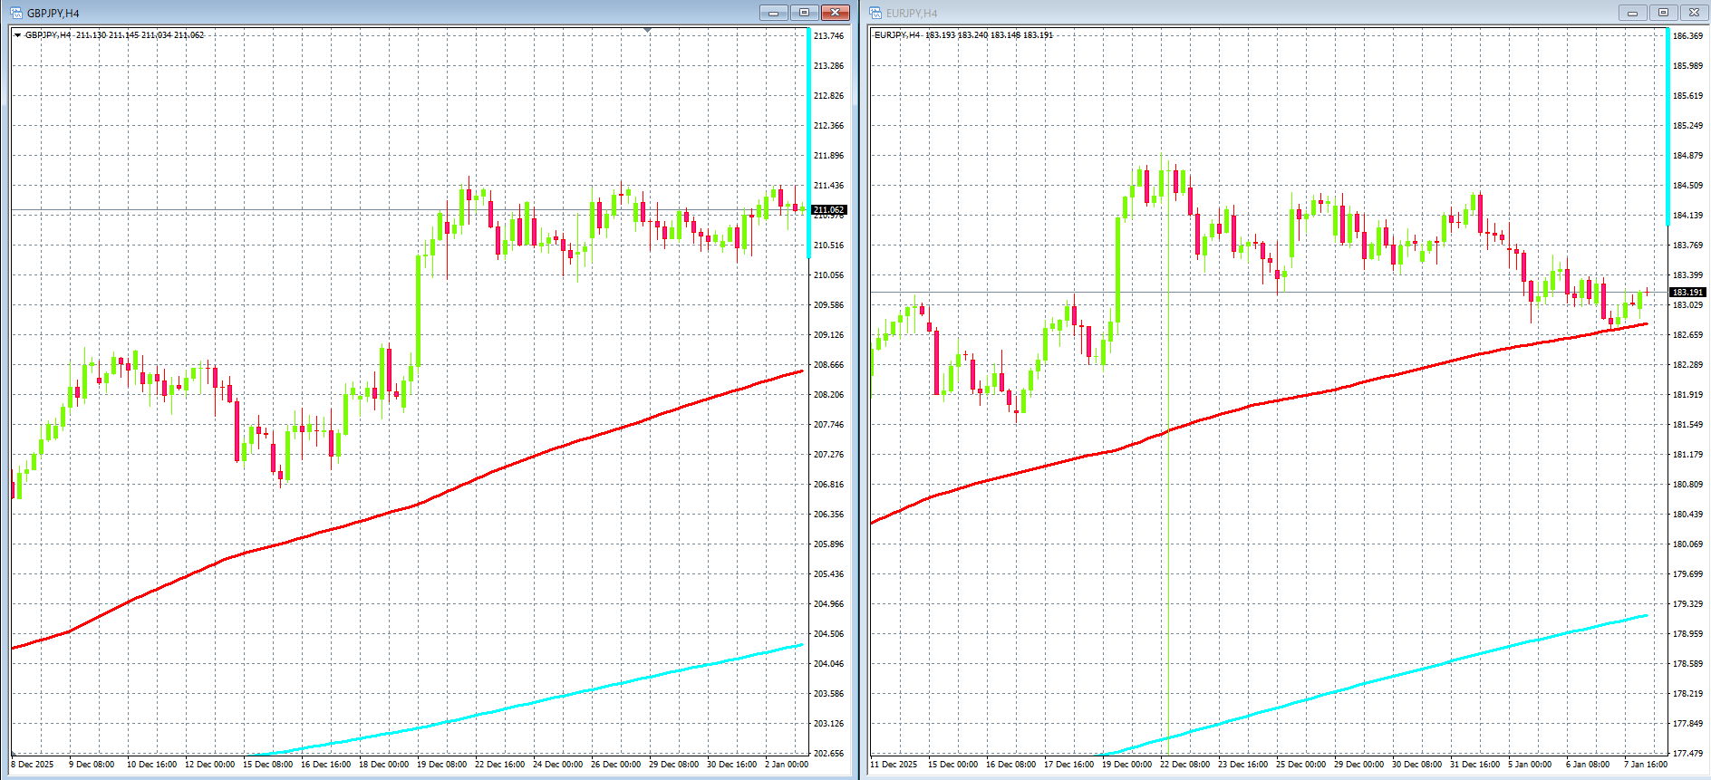1711x780 pixels.
Task: Click the GBPJPY current price label 211.062
Action: 828,210
